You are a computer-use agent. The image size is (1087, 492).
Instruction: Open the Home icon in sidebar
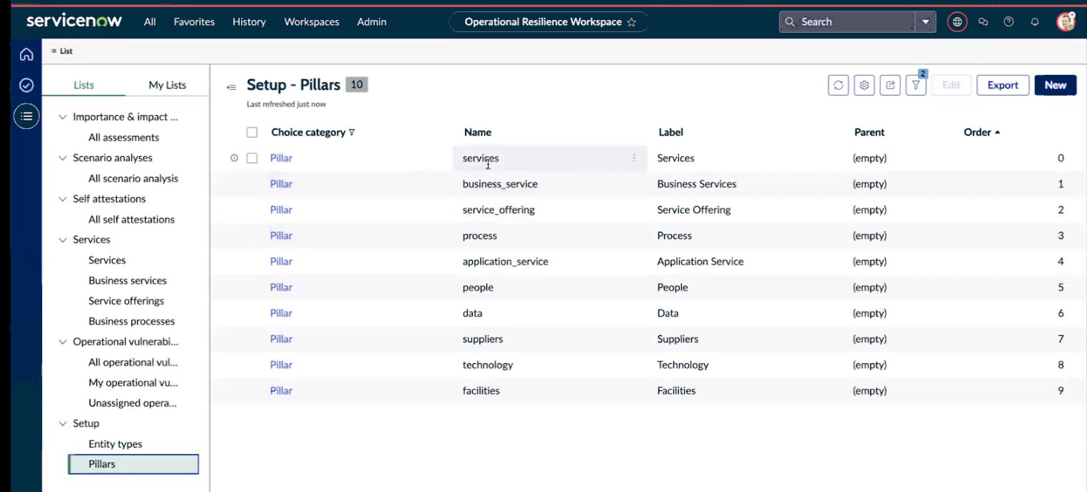[26, 54]
